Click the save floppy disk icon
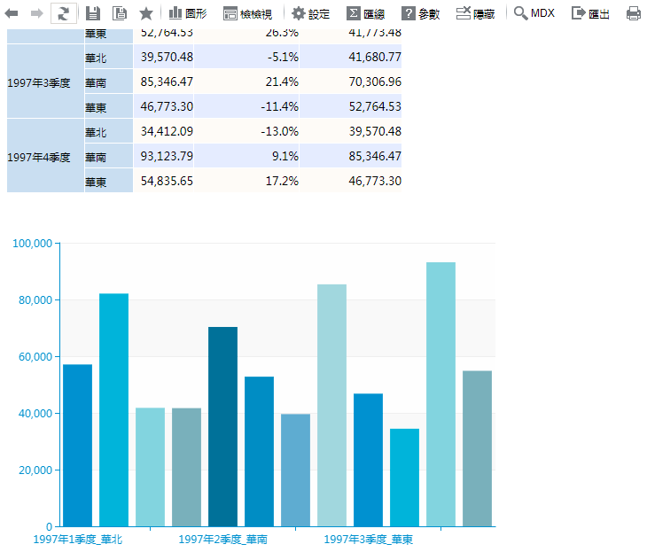 (93, 13)
